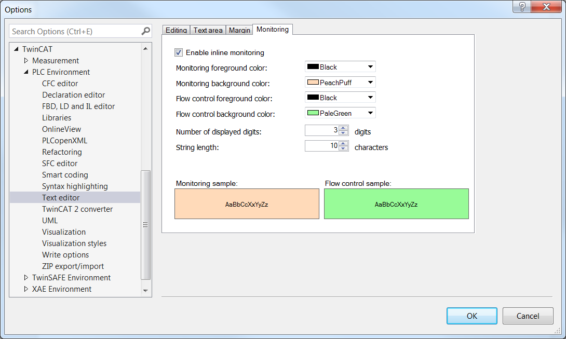The width and height of the screenshot is (566, 339).
Task: Expand the XAE Environment node
Action: [26, 289]
